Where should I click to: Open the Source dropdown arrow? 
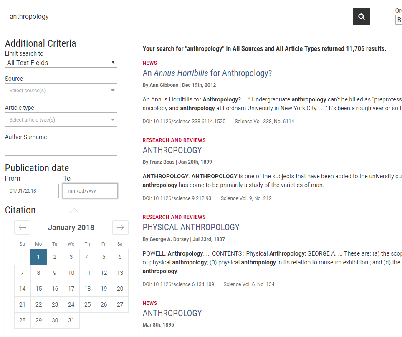coord(112,90)
